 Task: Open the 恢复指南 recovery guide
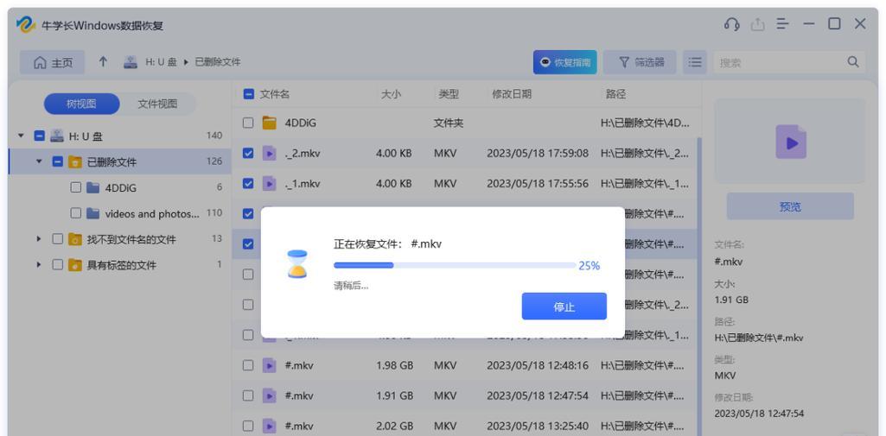pos(565,62)
